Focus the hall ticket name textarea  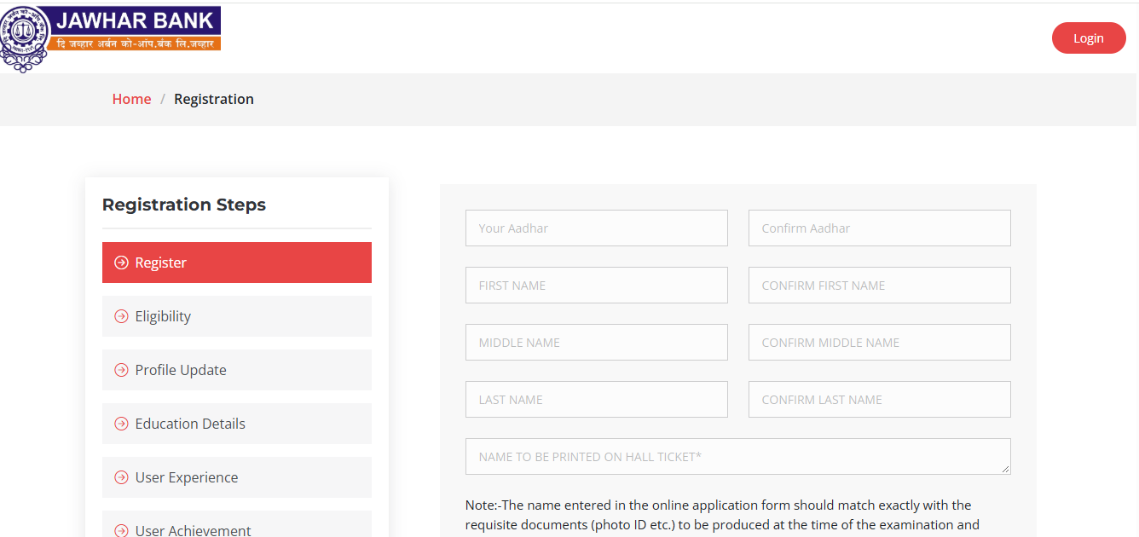click(x=738, y=457)
